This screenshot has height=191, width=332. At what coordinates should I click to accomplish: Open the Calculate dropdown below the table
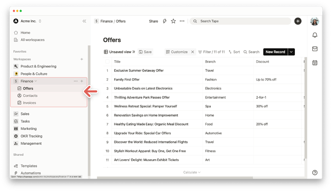point(192,172)
